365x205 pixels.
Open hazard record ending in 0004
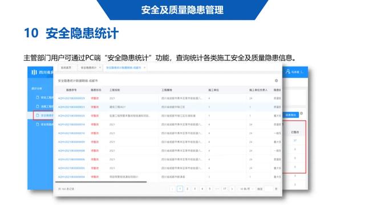click(x=71, y=177)
